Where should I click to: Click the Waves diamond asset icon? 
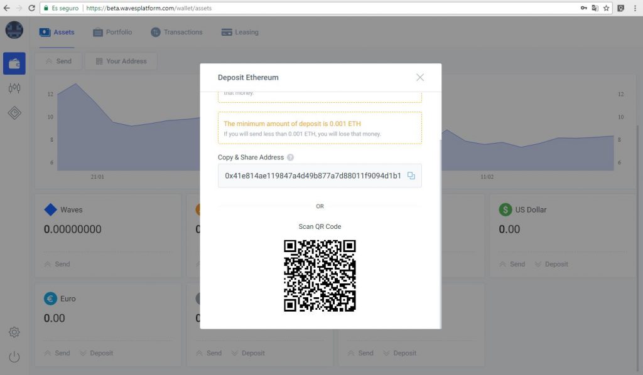(50, 209)
